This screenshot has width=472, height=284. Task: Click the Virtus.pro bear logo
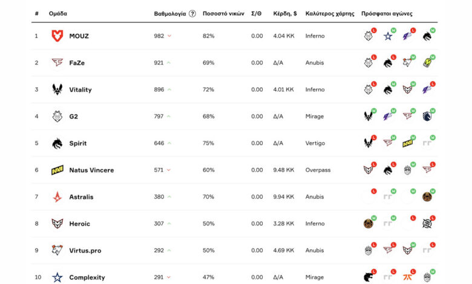(x=57, y=250)
